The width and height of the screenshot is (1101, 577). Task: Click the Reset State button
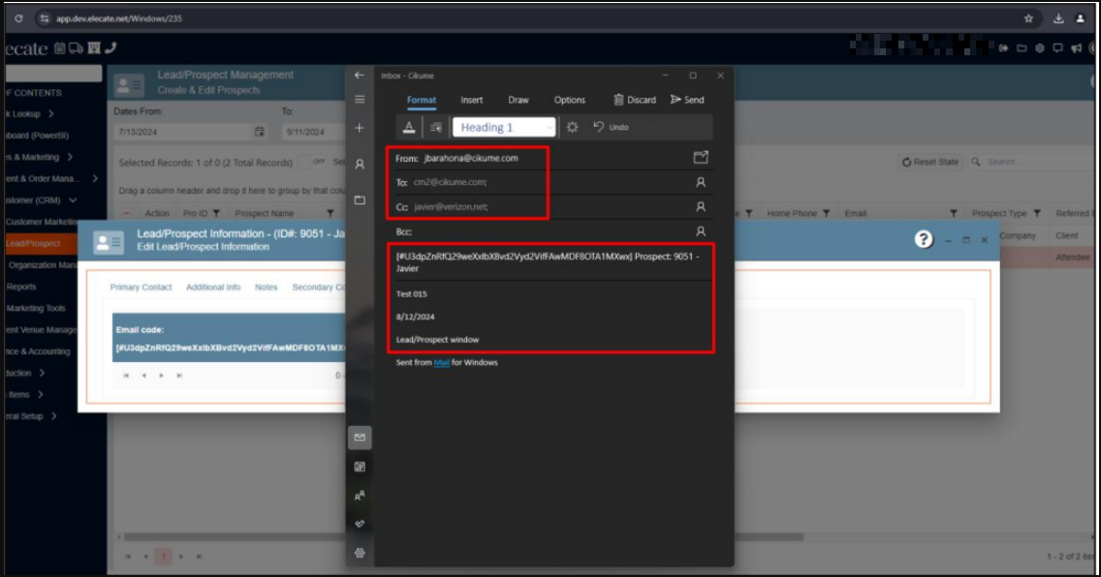[930, 163]
